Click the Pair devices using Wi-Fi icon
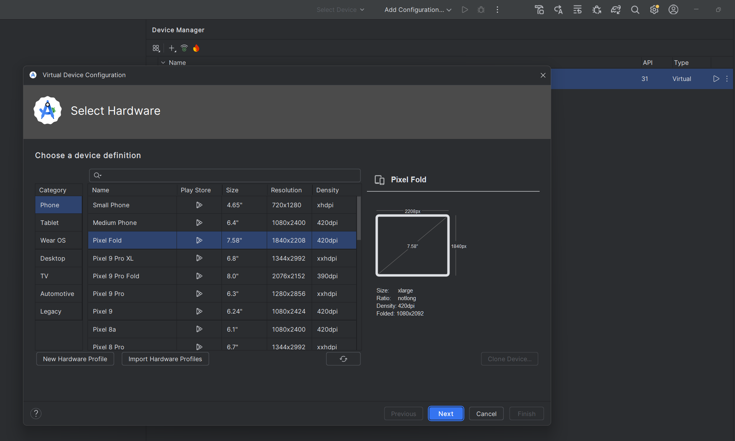This screenshot has height=441, width=735. pos(184,48)
